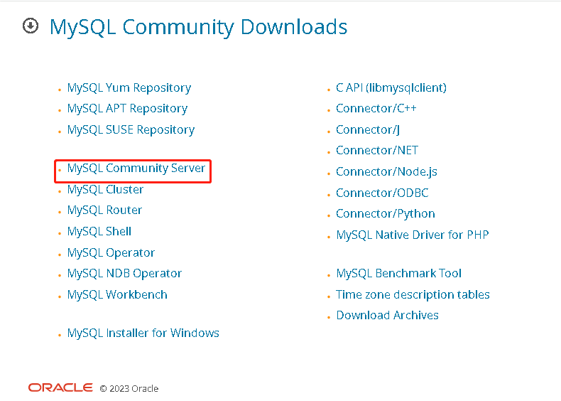This screenshot has height=401, width=561.
Task: Go to Connector/J downloads
Action: 367,130
